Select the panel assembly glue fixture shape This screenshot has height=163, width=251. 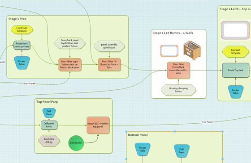[109, 46]
